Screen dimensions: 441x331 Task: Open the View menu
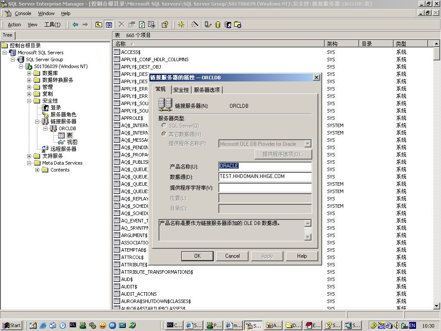click(x=32, y=25)
